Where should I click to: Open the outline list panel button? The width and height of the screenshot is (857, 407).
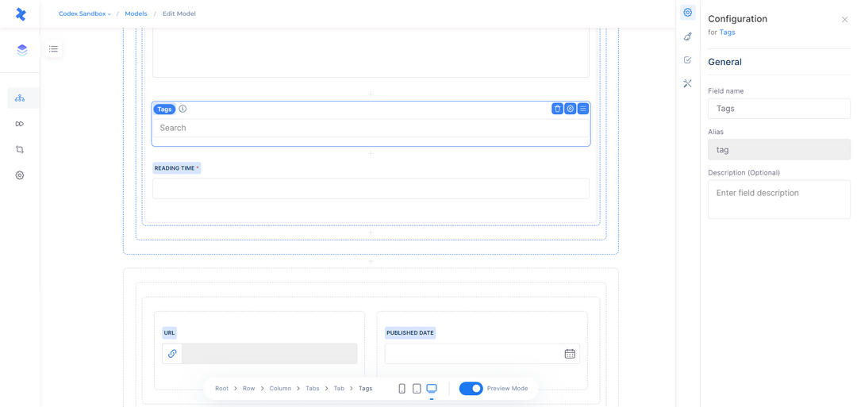tap(53, 48)
